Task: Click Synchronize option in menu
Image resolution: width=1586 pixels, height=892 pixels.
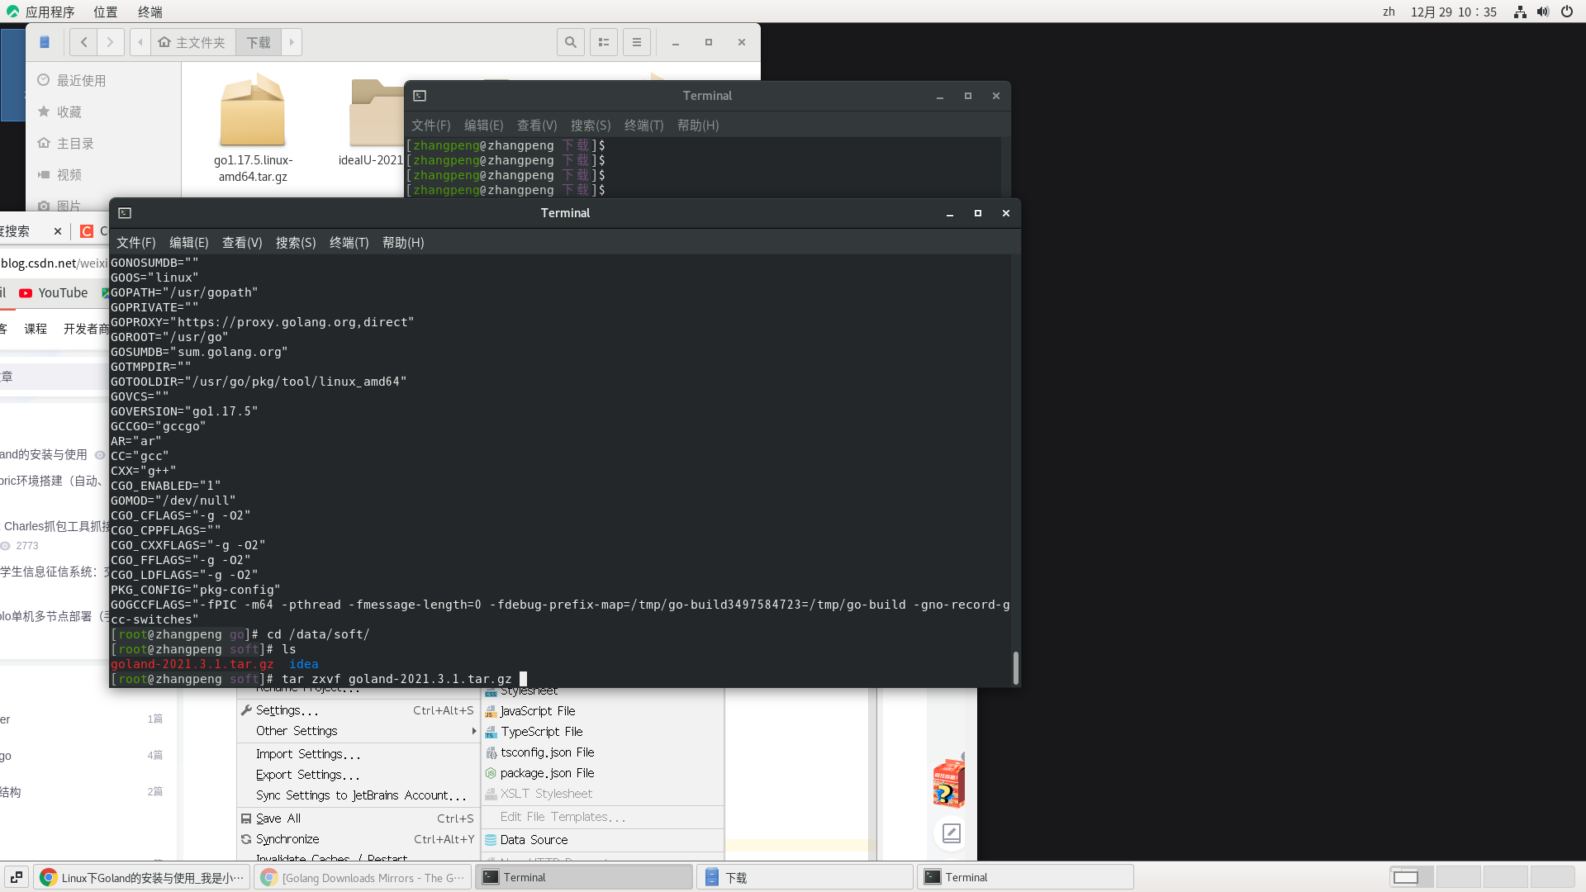Action: pyautogui.click(x=287, y=838)
